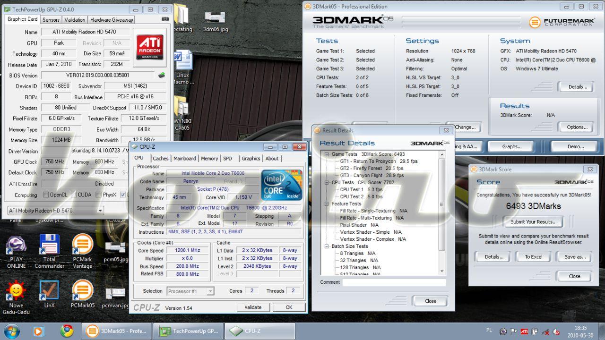The height and width of the screenshot is (340, 605).
Task: Collapse the Game Tests tree node
Action: [x=326, y=154]
